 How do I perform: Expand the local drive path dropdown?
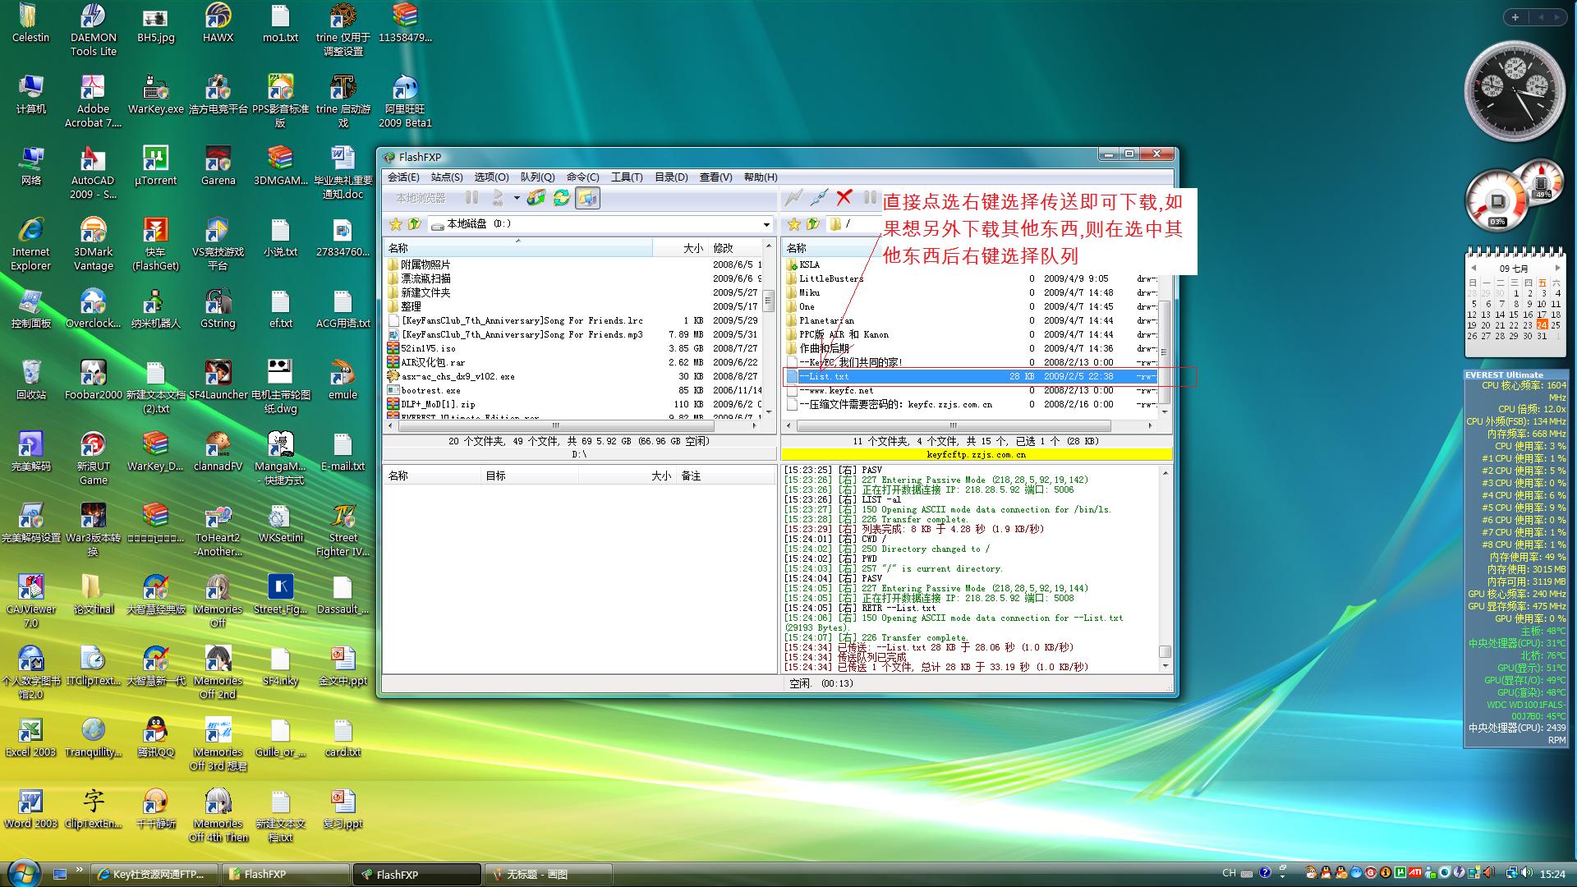click(766, 224)
